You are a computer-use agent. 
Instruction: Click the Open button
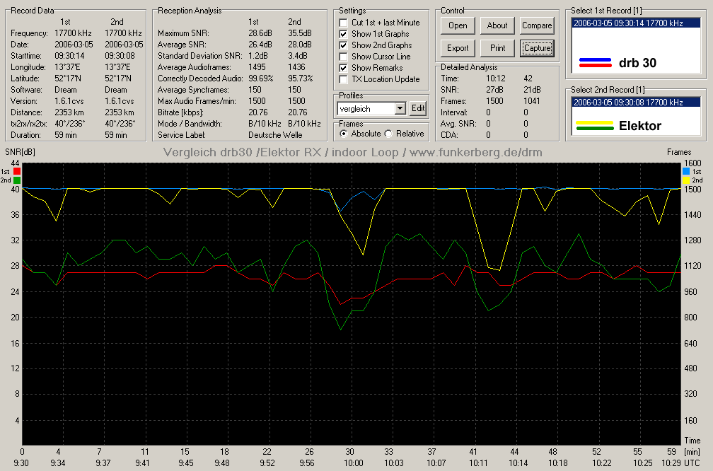[x=458, y=25]
